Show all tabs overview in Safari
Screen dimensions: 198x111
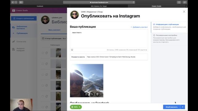pos(184,2)
